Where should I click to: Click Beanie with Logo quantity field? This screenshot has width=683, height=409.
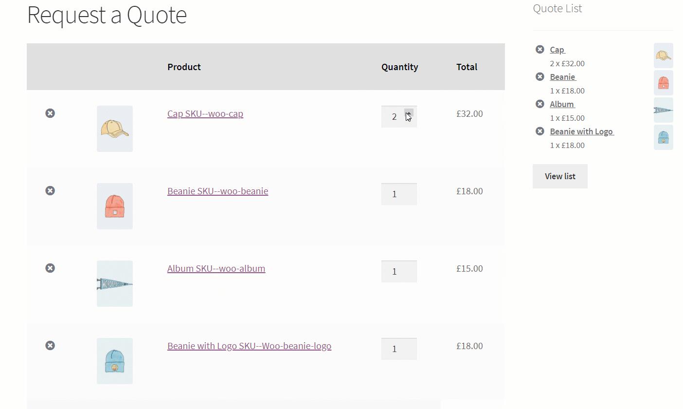399,349
